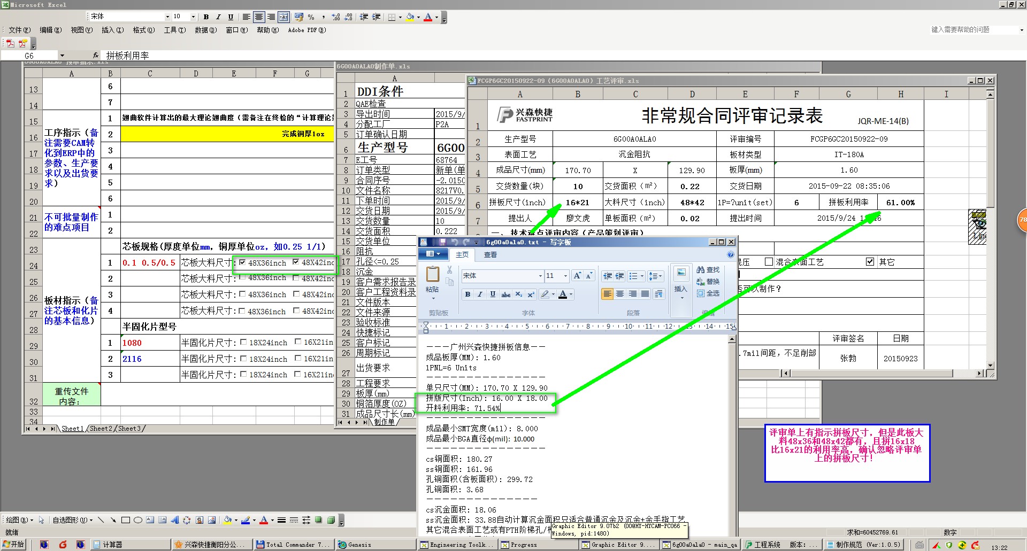
Task: Open the 数据(D) menu in Excel
Action: (206, 30)
